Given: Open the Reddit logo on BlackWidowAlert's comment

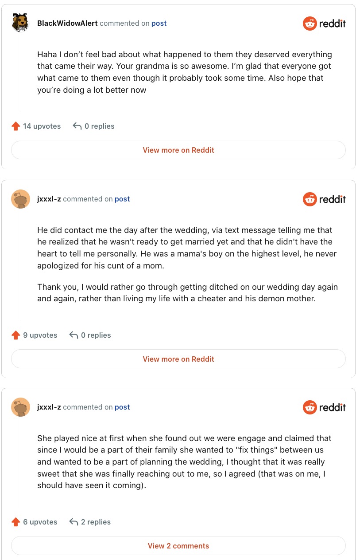Looking at the screenshot, I should click(x=324, y=24).
